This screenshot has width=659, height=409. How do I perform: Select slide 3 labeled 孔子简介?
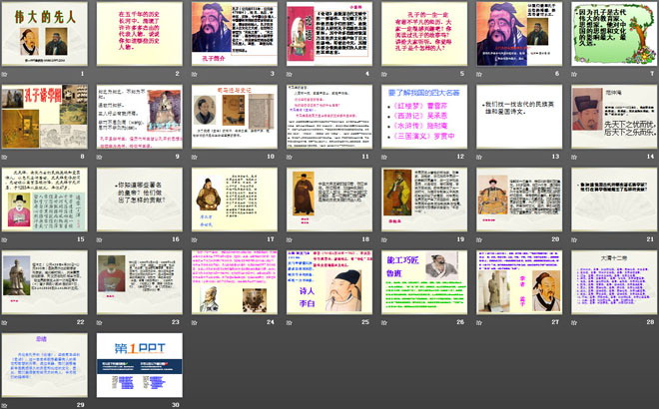pyautogui.click(x=235, y=34)
